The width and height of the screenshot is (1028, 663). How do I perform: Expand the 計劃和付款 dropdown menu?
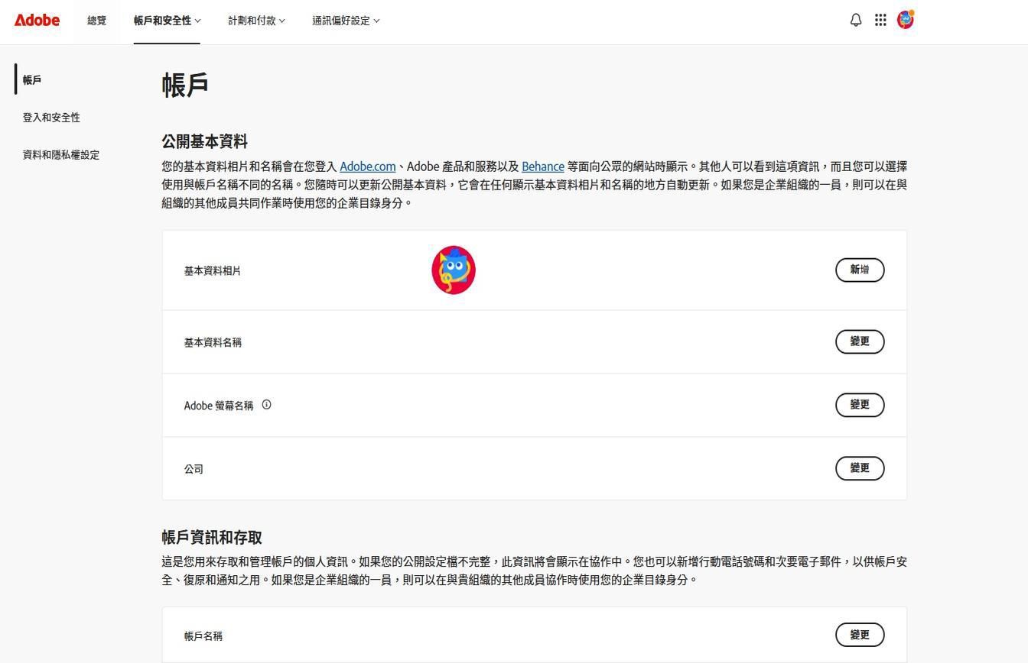click(x=256, y=21)
